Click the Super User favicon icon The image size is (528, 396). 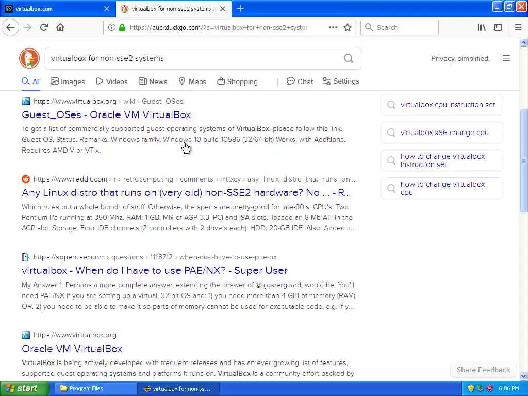pos(25,257)
